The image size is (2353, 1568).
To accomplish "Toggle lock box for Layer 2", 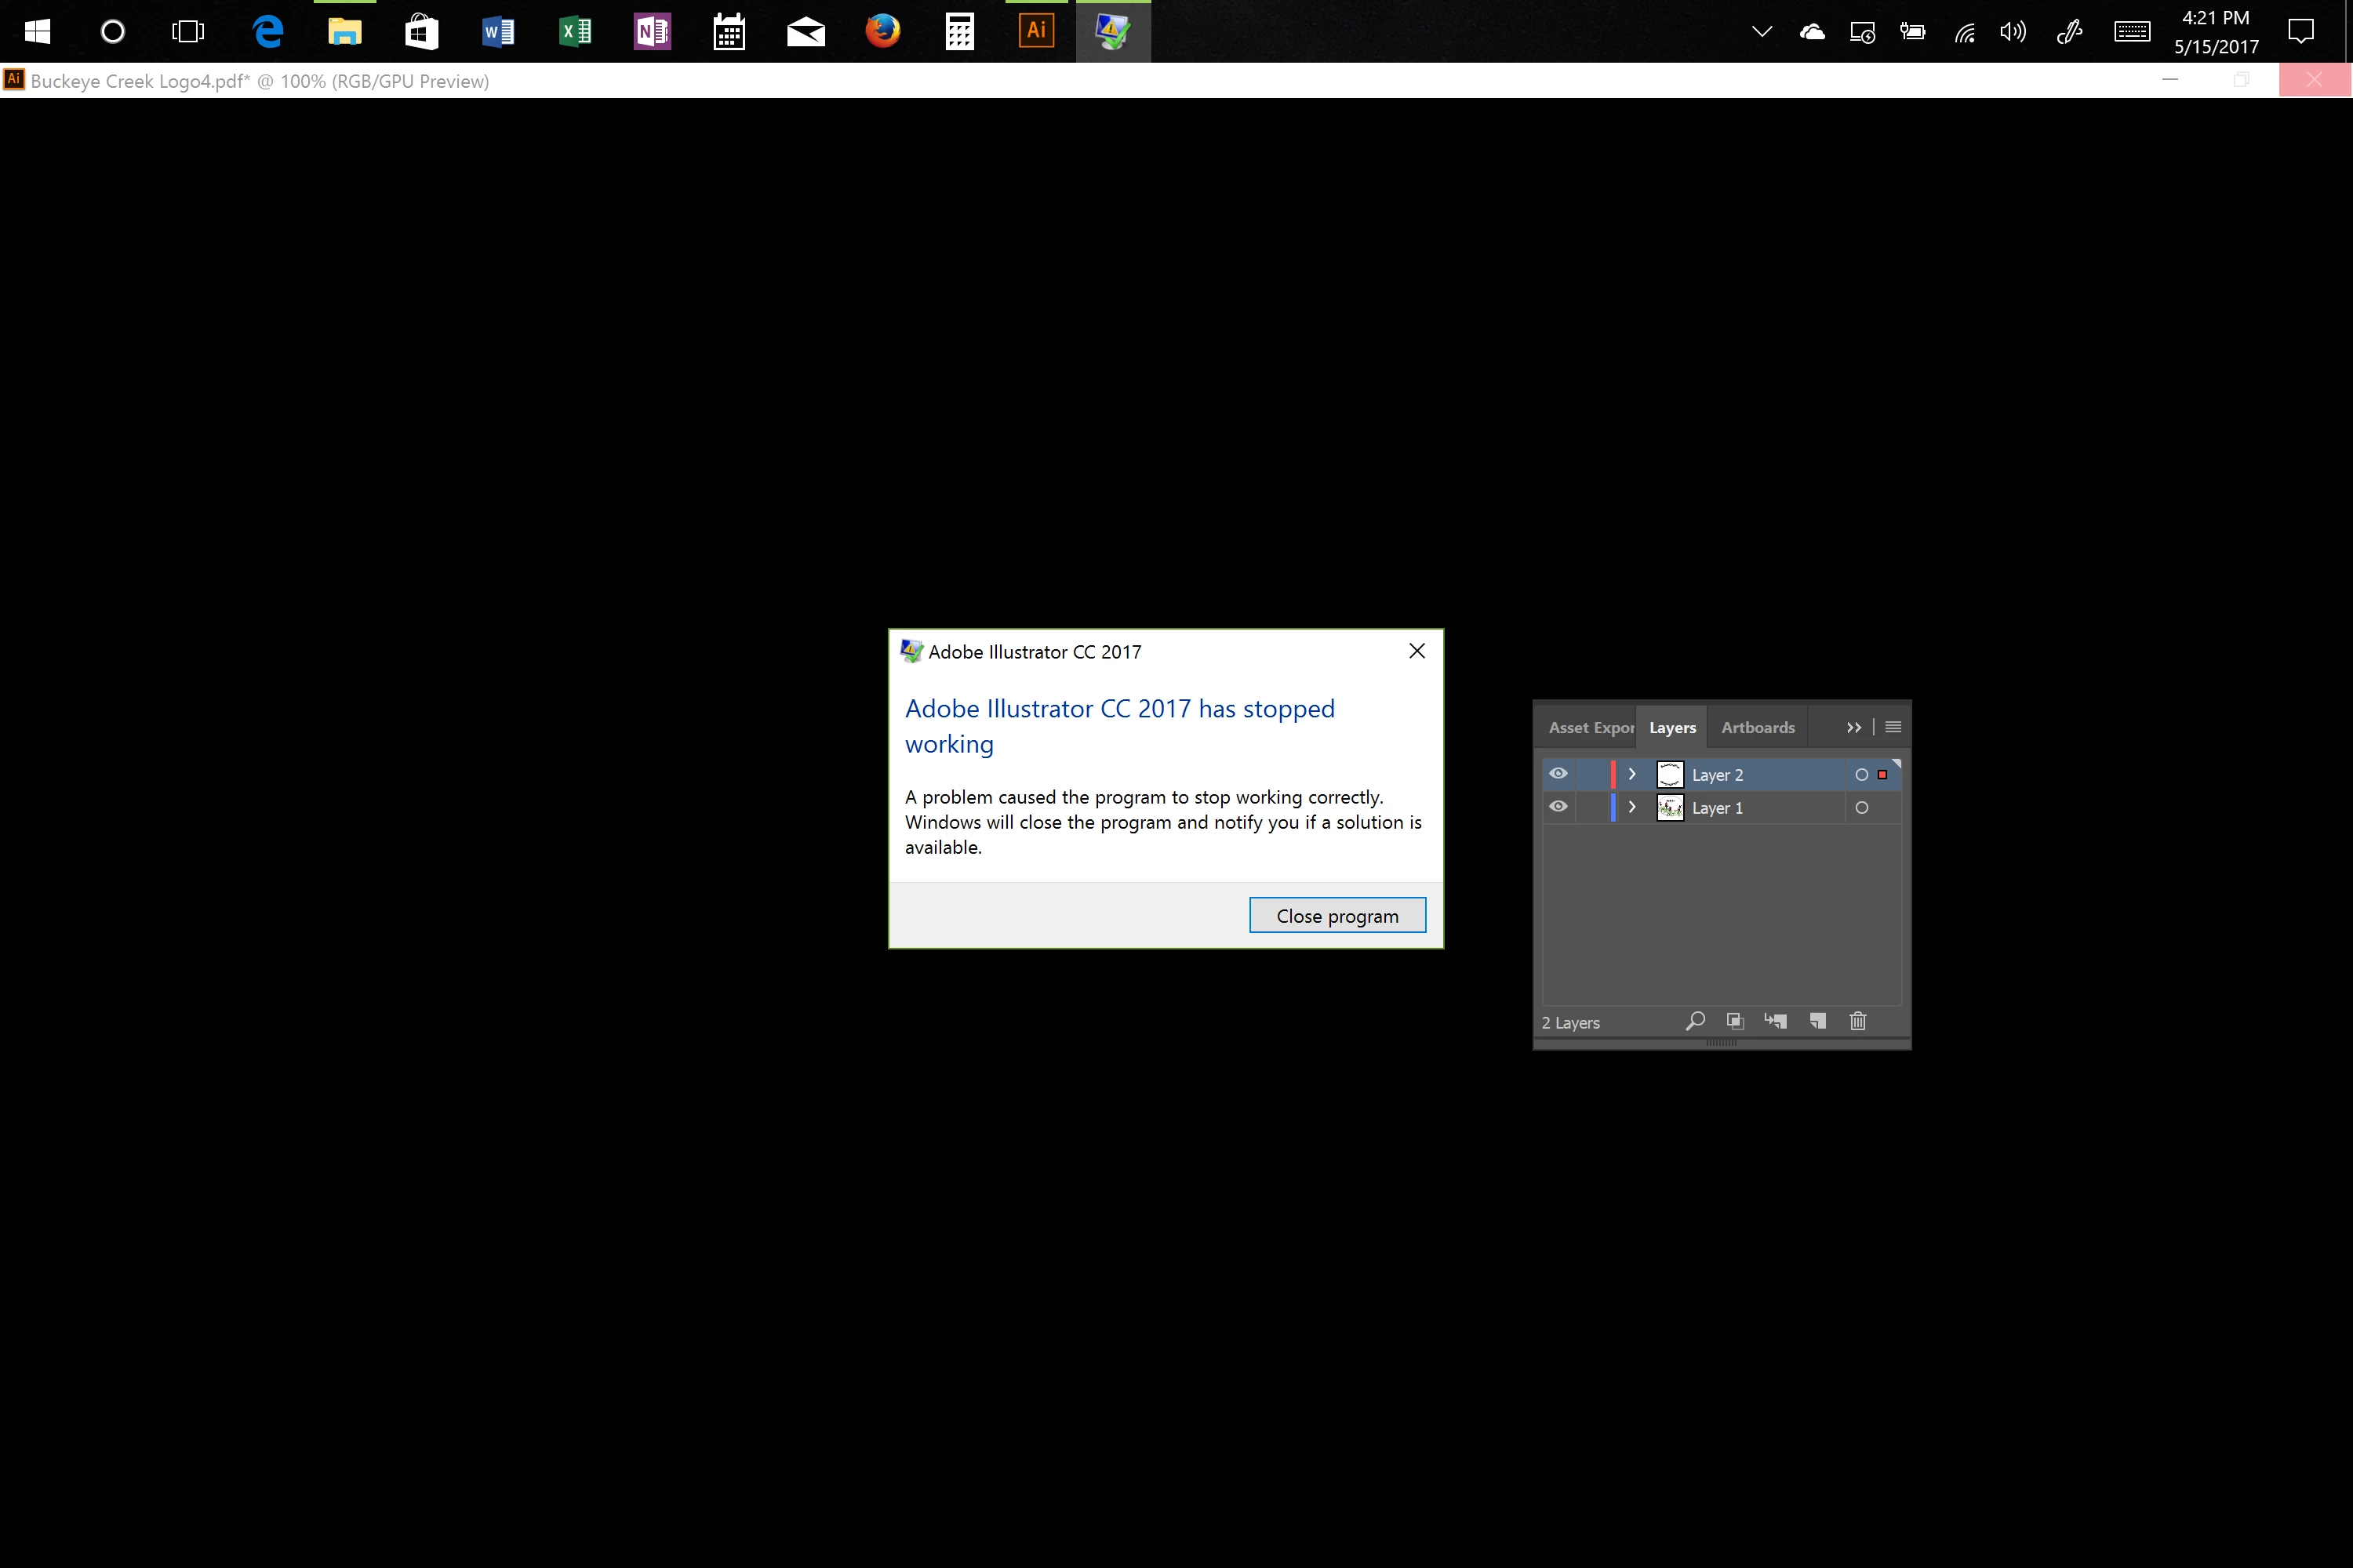I will coord(1591,775).
